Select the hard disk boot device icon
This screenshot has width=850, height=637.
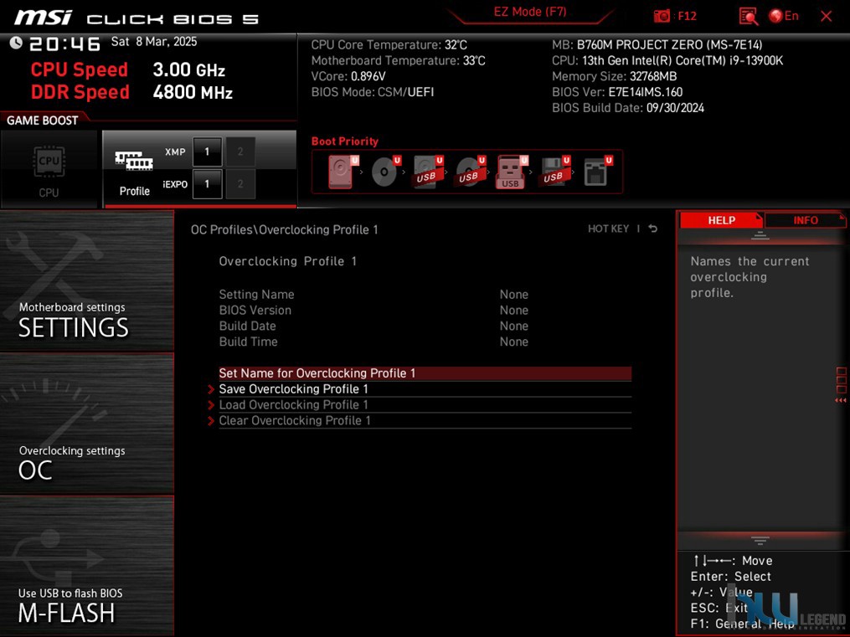pyautogui.click(x=342, y=172)
